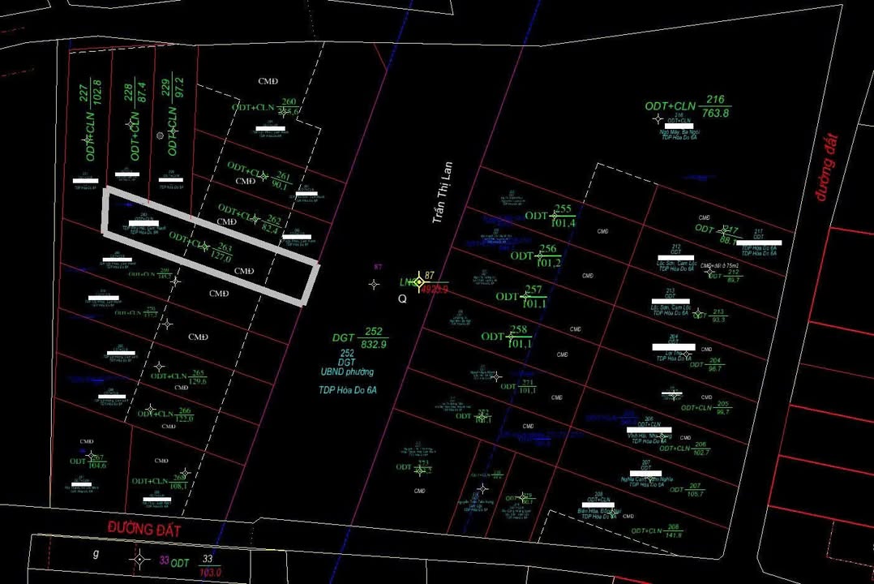Viewport: 874px width, 584px height.
Task: Click the vertical red đường đất label
Action: pyautogui.click(x=825, y=169)
